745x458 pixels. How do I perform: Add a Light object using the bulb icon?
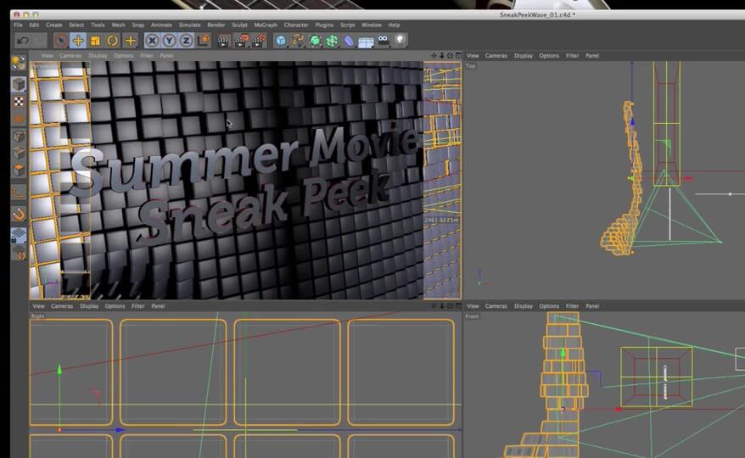click(400, 40)
